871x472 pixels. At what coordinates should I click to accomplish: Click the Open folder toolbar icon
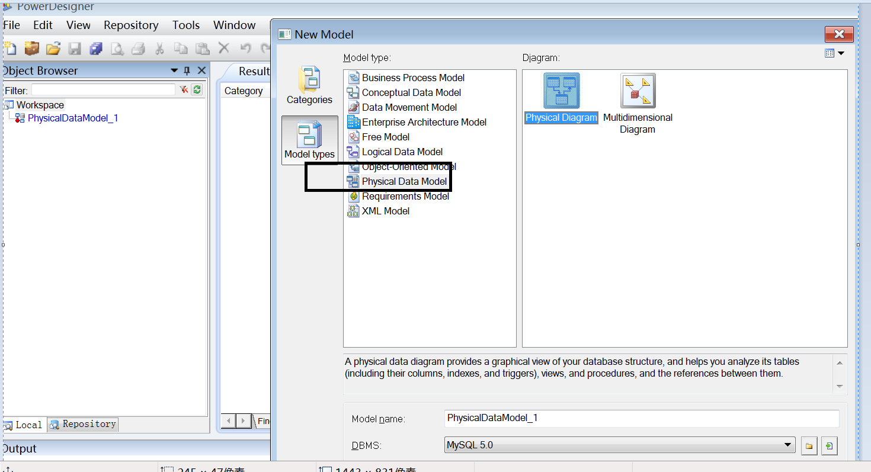[x=53, y=49]
